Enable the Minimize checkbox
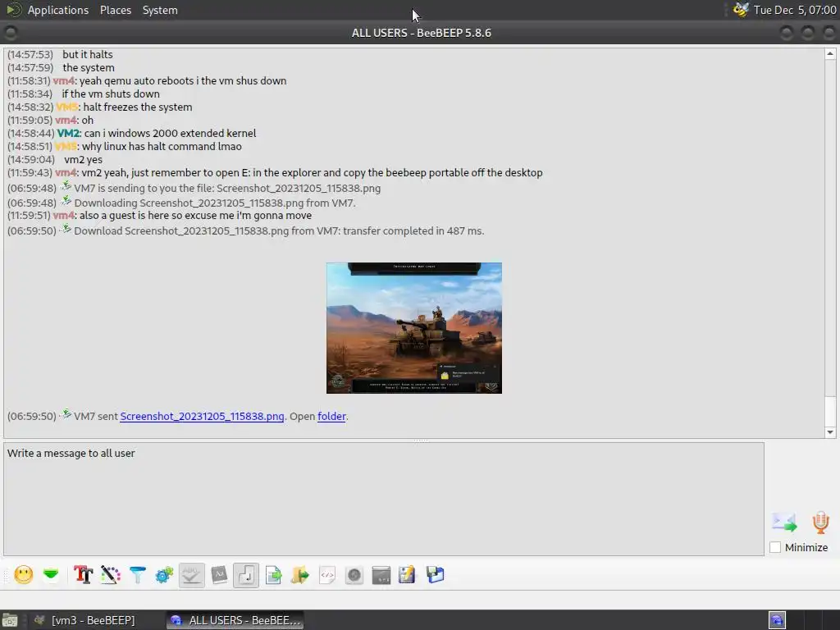This screenshot has width=840, height=630. [x=775, y=547]
